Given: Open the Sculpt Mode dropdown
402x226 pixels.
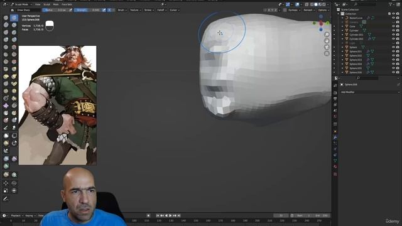Looking at the screenshot, I should point(21,4).
